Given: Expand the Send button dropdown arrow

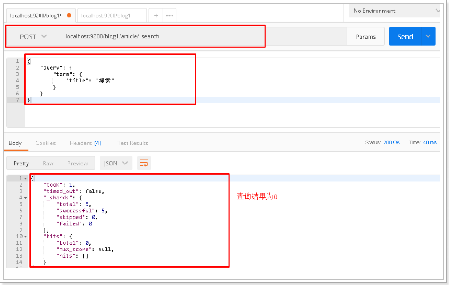Looking at the screenshot, I should [428, 36].
